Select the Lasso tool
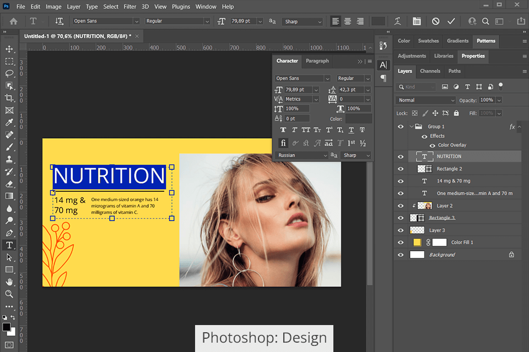529x352 pixels. point(9,74)
